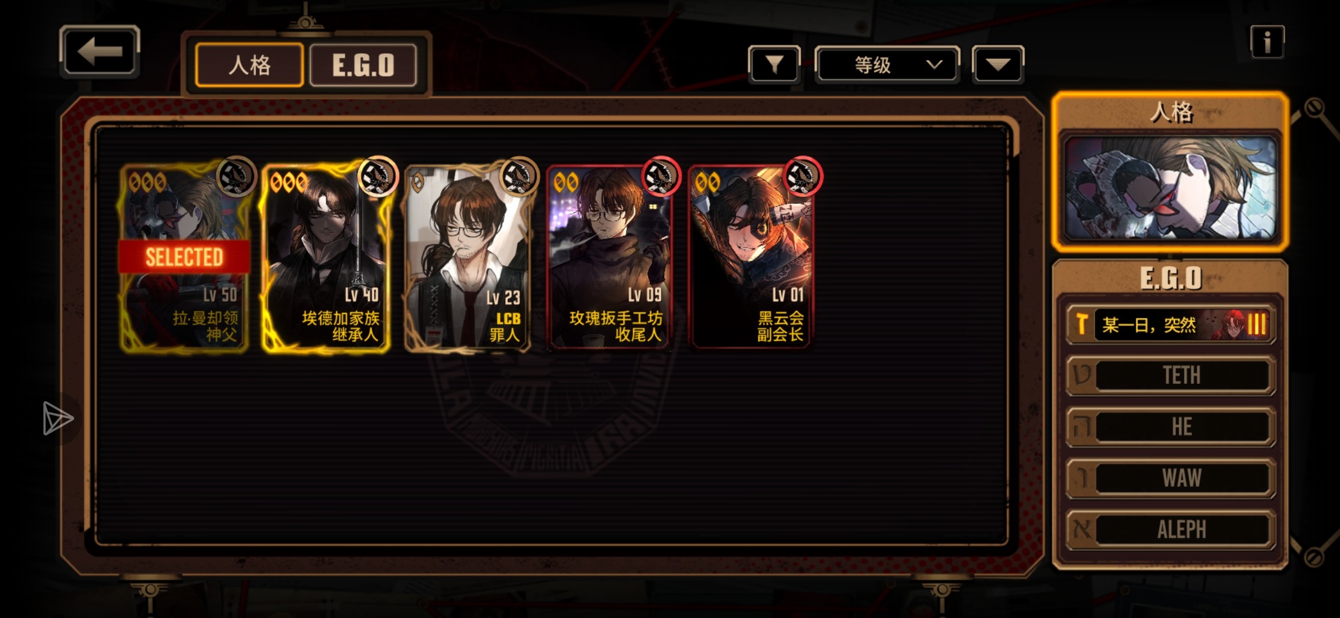
Task: Click the 某一日，突然 E.G.O entry
Action: [1170, 324]
